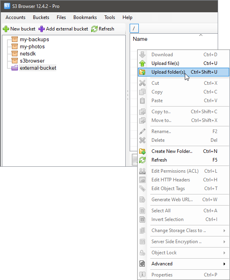Click the Generate Web URL icon
230x280 pixels.
click(142, 200)
